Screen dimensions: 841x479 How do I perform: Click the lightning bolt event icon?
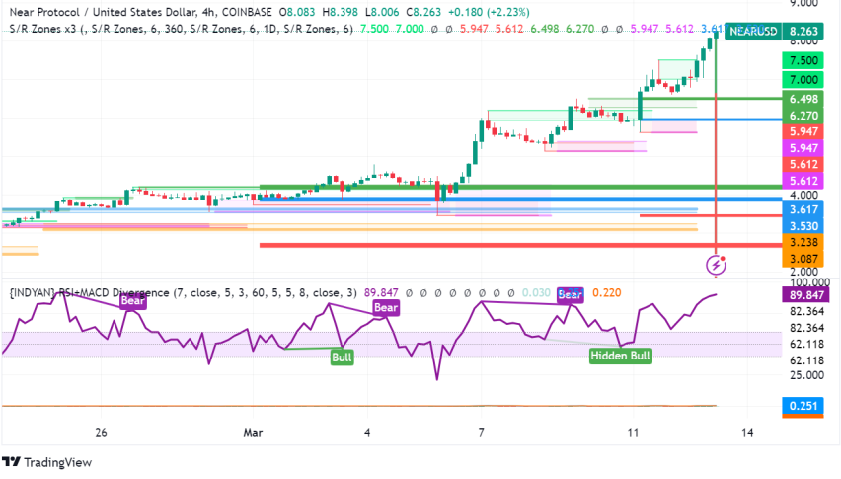point(718,264)
